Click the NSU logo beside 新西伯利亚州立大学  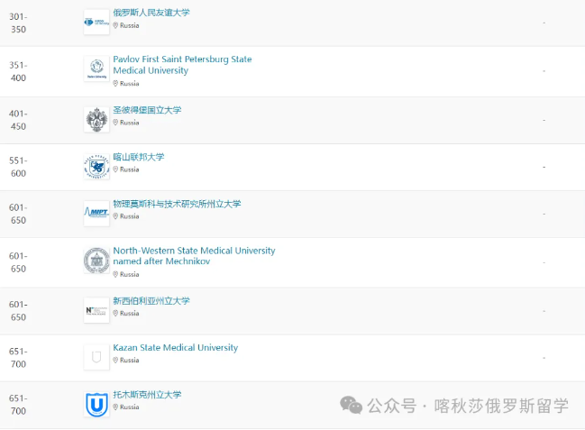96,310
